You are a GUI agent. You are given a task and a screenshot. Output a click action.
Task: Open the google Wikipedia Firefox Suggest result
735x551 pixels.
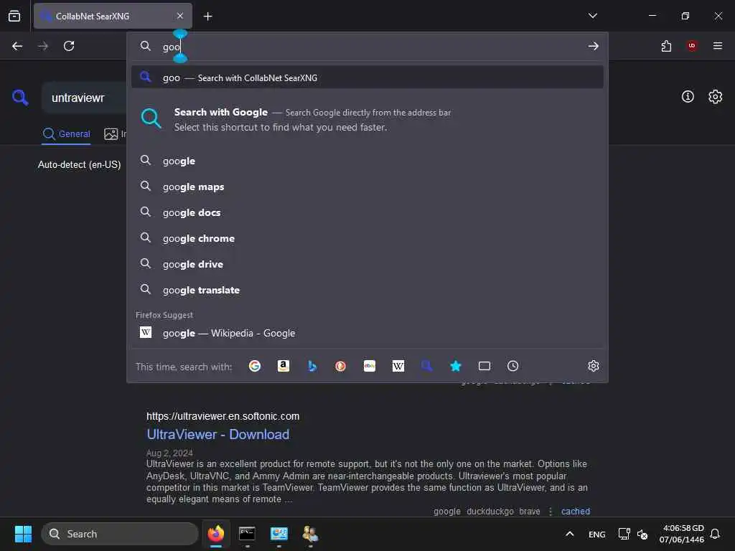coord(367,333)
